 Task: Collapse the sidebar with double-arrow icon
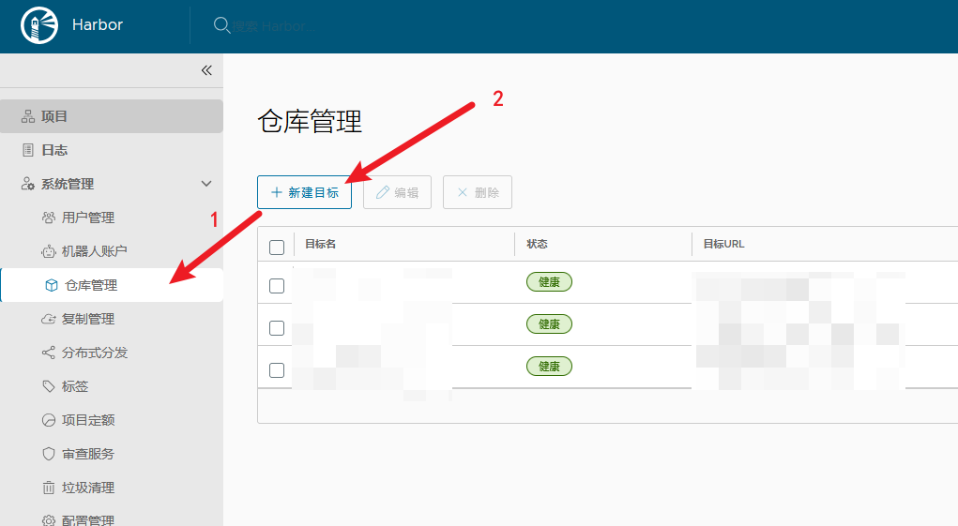(x=206, y=70)
